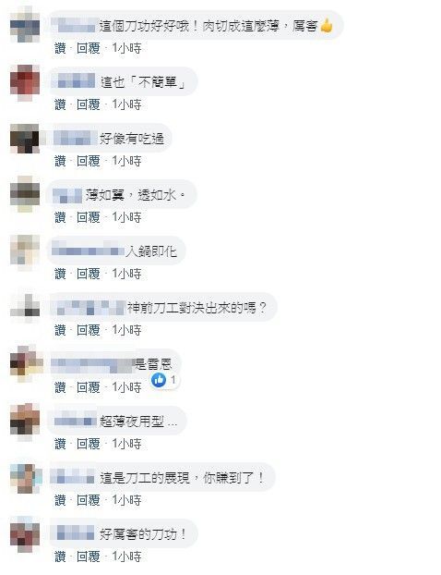Like the 入鍋即化 comment
Screen dimensions: 441x575
click(60, 274)
